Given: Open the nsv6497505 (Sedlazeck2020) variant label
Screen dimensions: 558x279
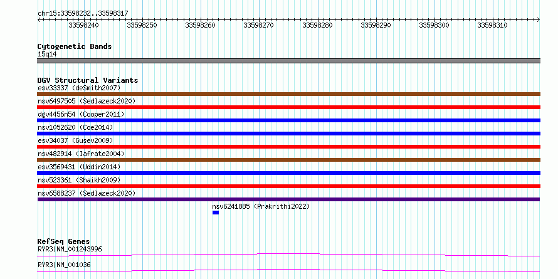Looking at the screenshot, I should [x=87, y=101].
